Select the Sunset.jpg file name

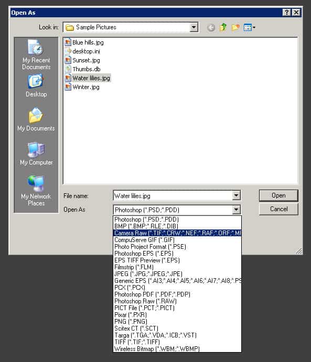pos(86,60)
